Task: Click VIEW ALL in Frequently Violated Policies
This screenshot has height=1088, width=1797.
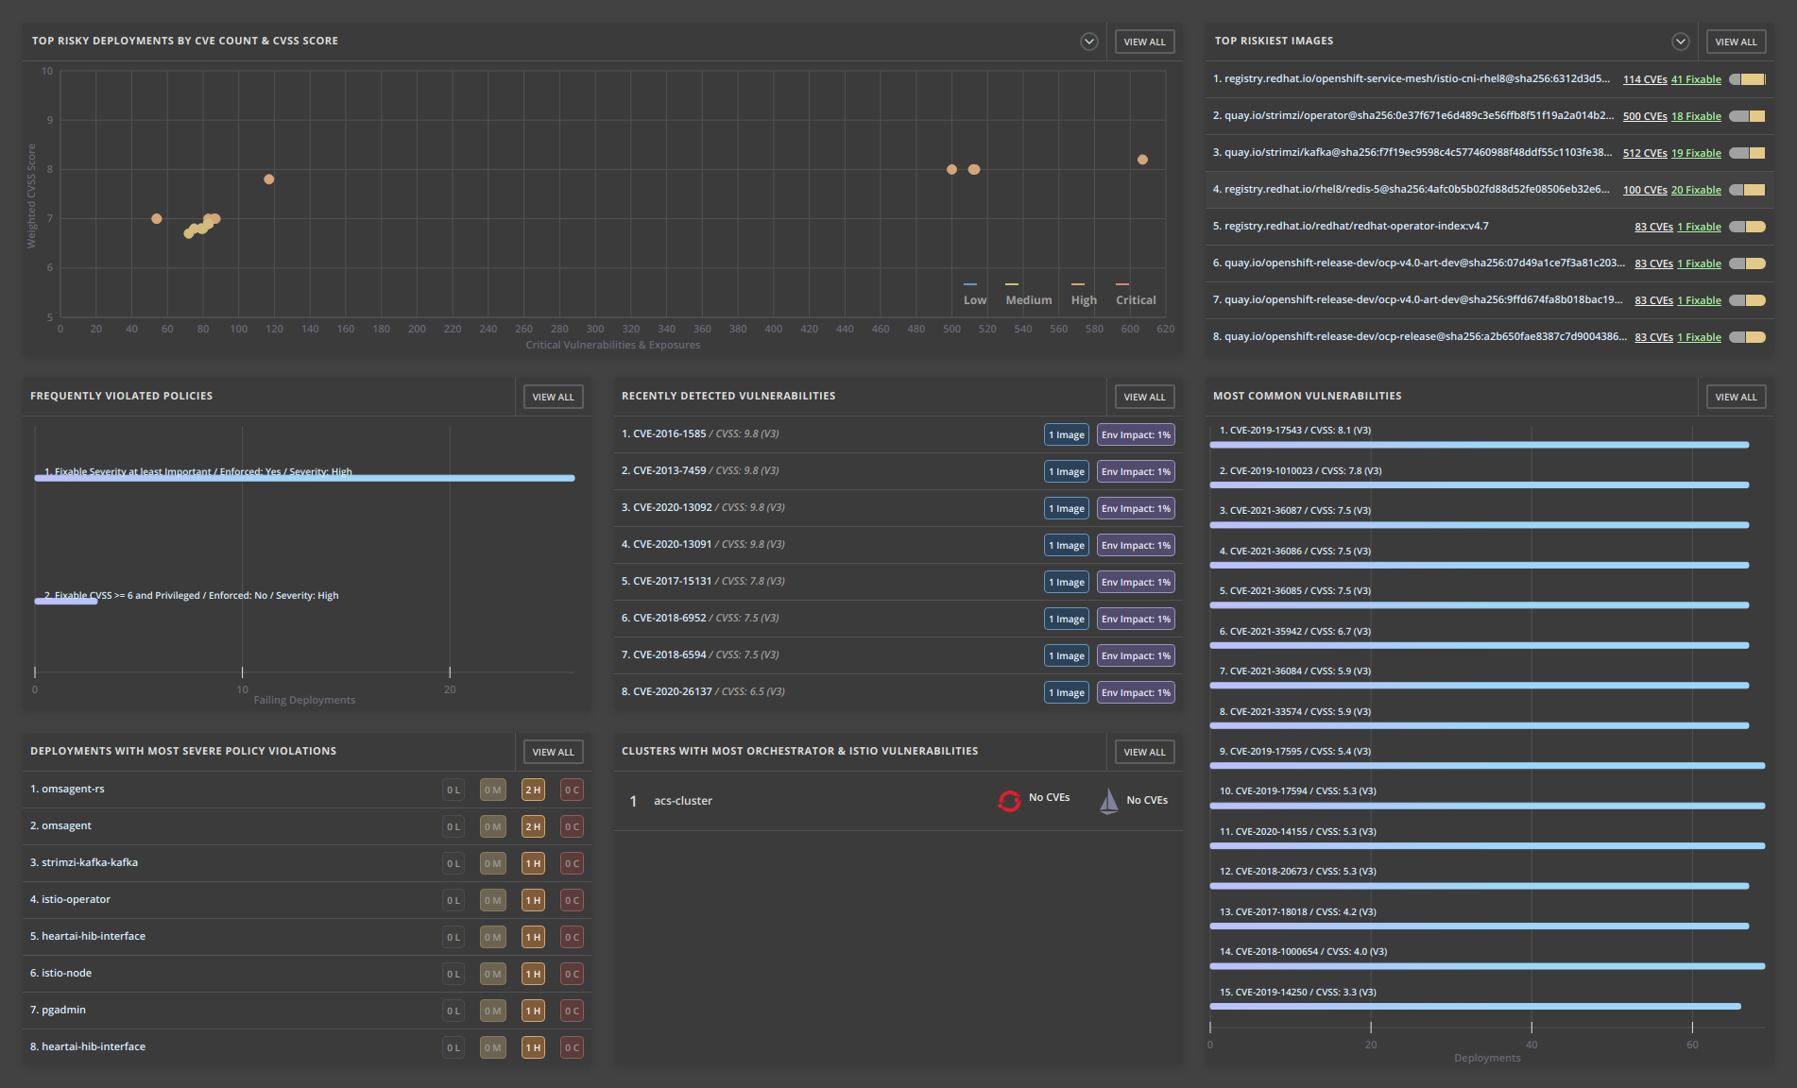Action: coord(553,397)
